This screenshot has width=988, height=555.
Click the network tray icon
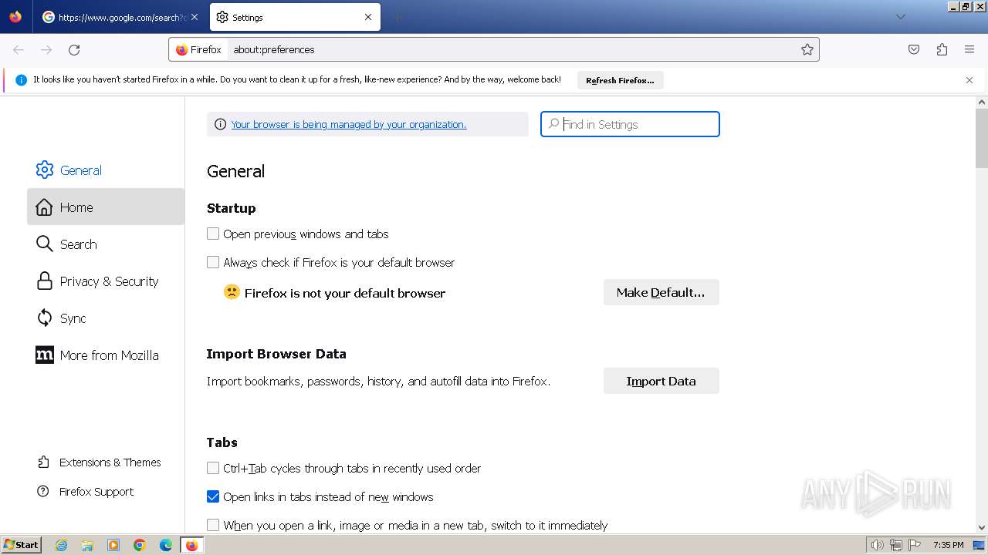[x=896, y=545]
